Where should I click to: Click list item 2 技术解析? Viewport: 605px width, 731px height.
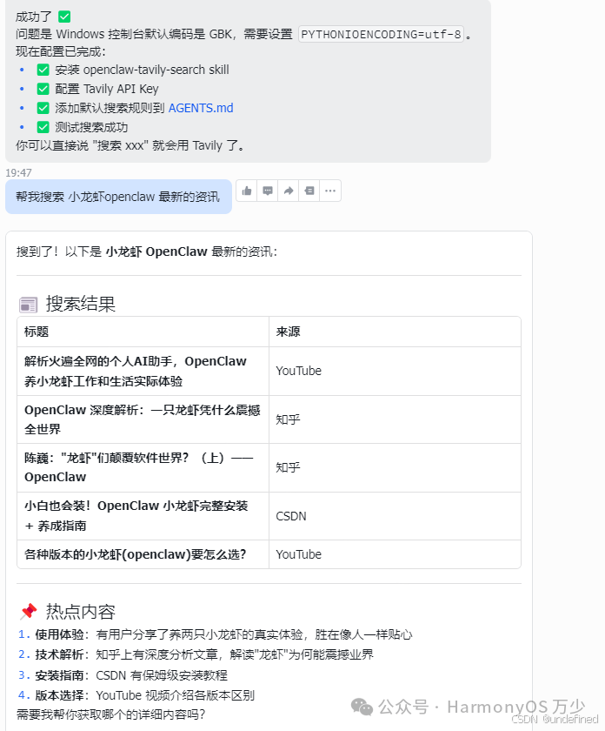tap(196, 654)
